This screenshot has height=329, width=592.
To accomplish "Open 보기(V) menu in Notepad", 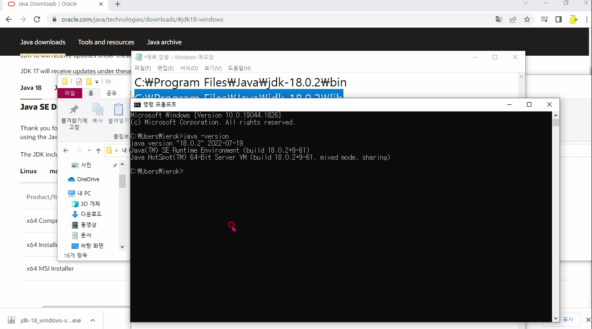I will [x=213, y=68].
